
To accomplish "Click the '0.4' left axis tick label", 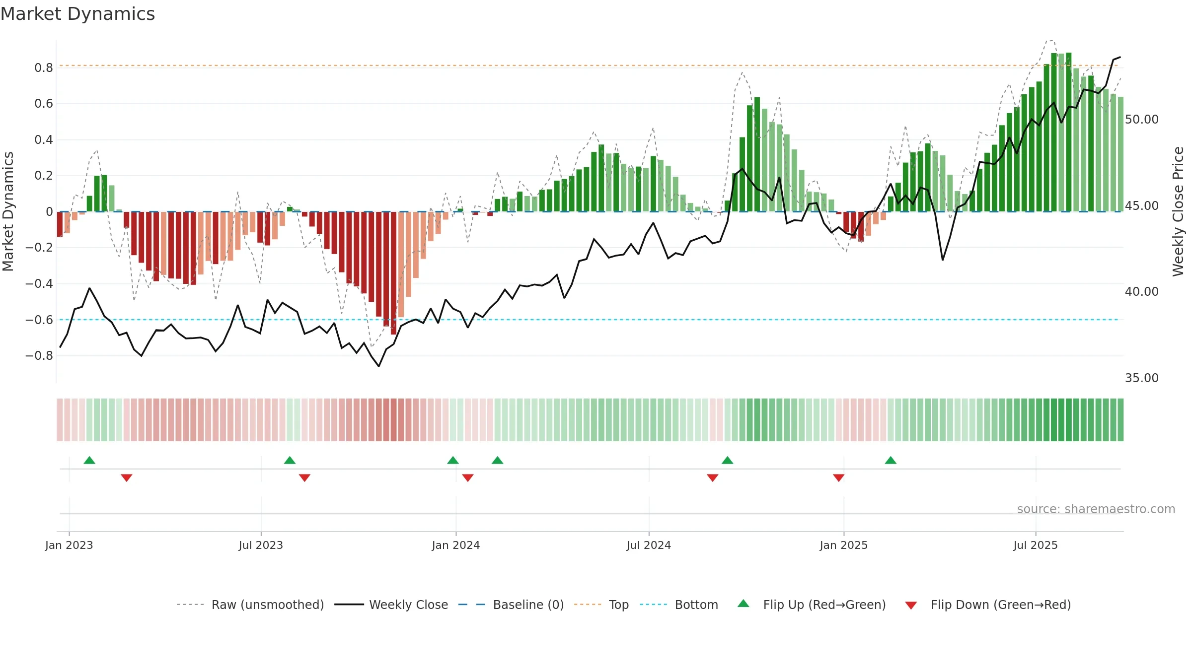I will pos(44,140).
